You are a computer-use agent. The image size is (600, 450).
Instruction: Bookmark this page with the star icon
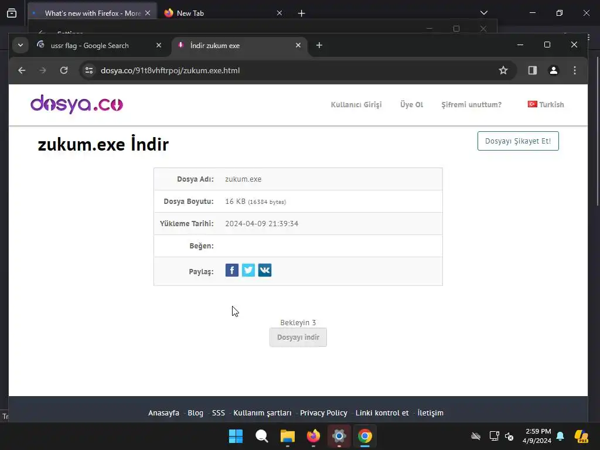click(503, 70)
